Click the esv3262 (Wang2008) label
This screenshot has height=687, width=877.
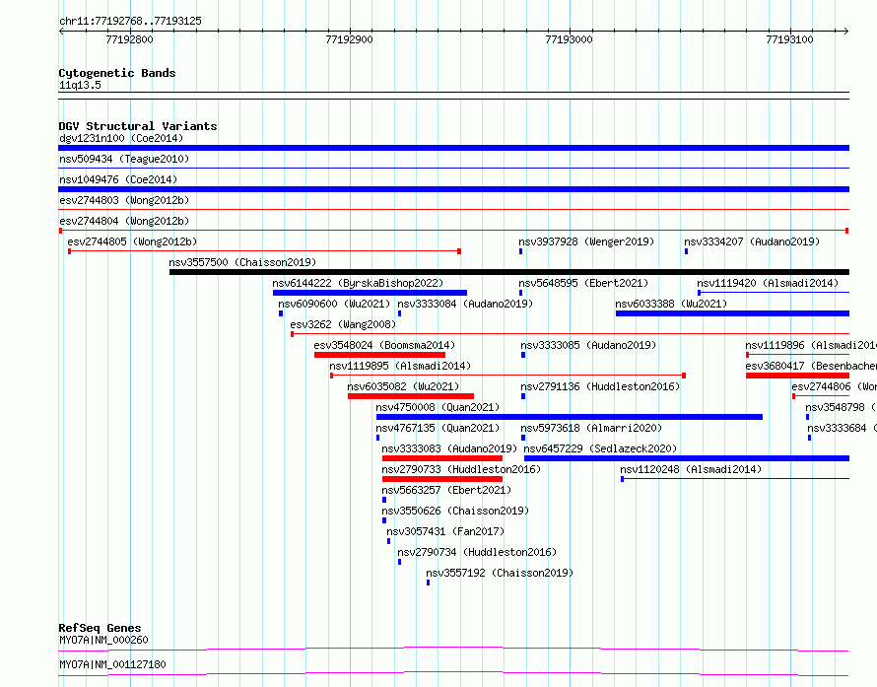point(343,324)
